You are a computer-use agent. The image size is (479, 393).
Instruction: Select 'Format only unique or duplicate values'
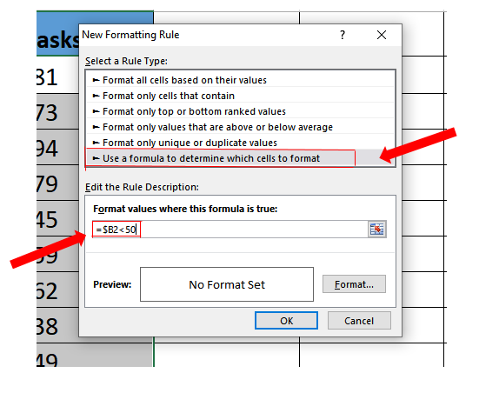[241, 143]
